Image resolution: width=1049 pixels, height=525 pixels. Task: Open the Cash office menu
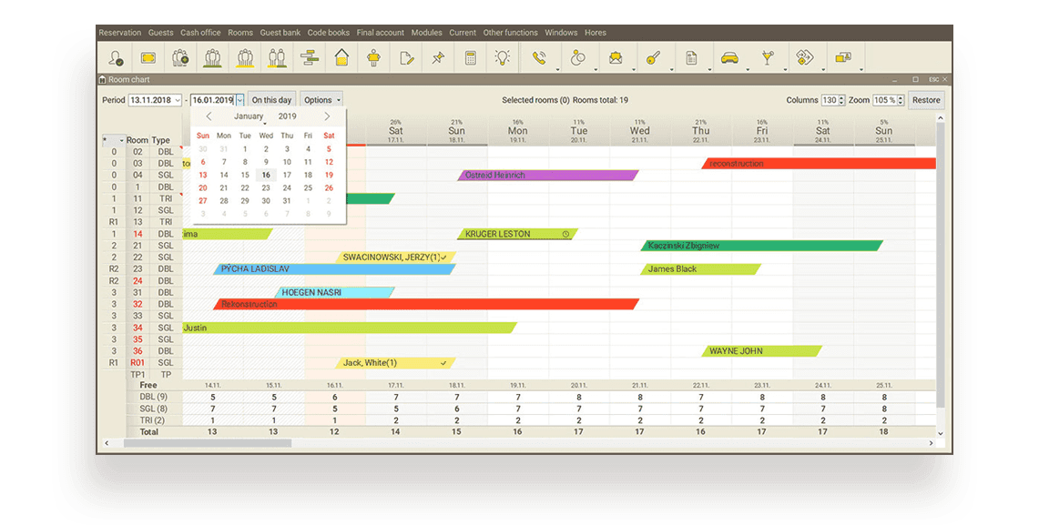(x=200, y=32)
